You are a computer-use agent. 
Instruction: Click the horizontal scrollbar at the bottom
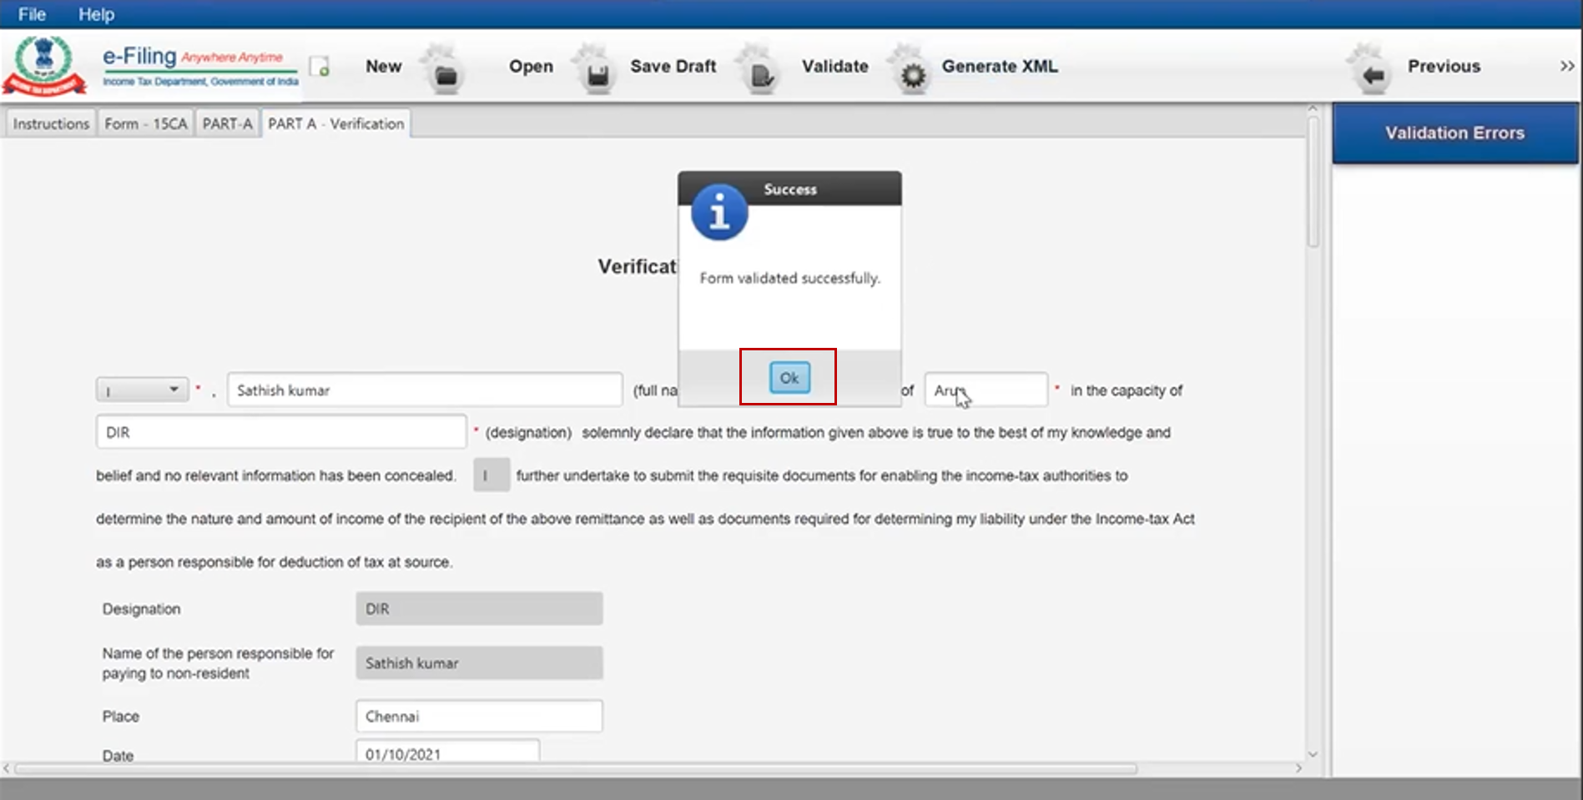coord(576,768)
